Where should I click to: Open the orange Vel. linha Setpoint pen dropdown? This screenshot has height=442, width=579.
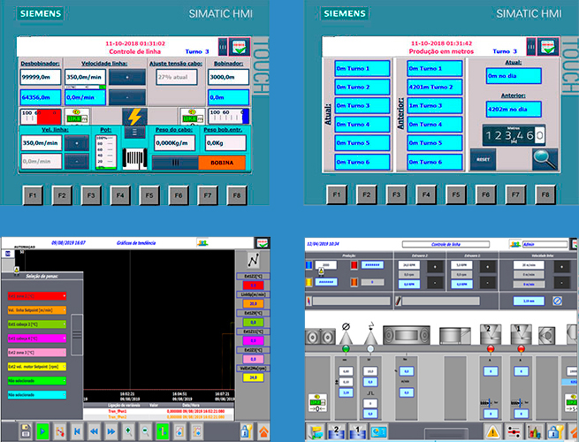point(37,310)
